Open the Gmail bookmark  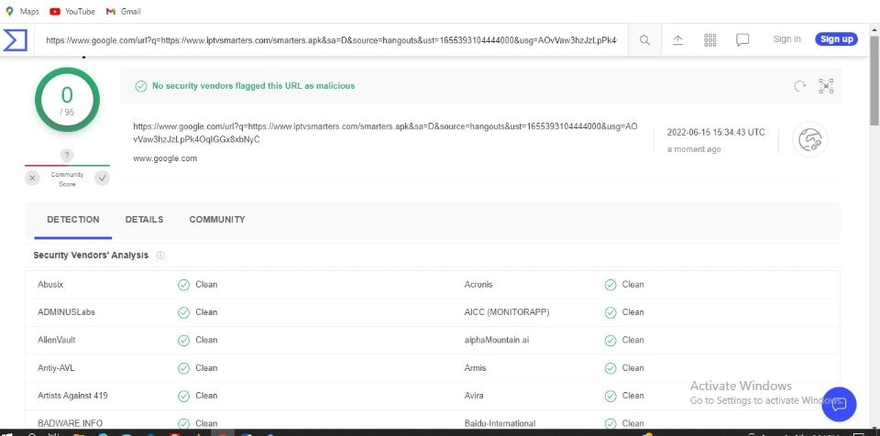point(124,11)
